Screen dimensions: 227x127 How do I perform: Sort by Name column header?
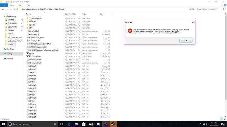(x=29, y=14)
